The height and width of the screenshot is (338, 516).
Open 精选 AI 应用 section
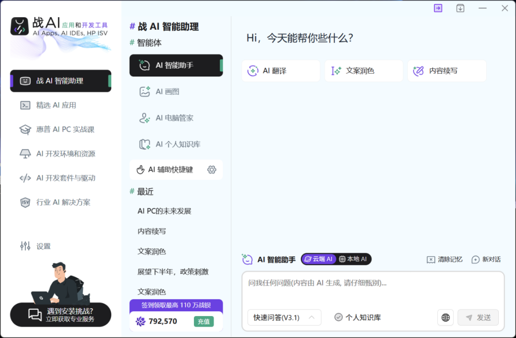pyautogui.click(x=56, y=105)
